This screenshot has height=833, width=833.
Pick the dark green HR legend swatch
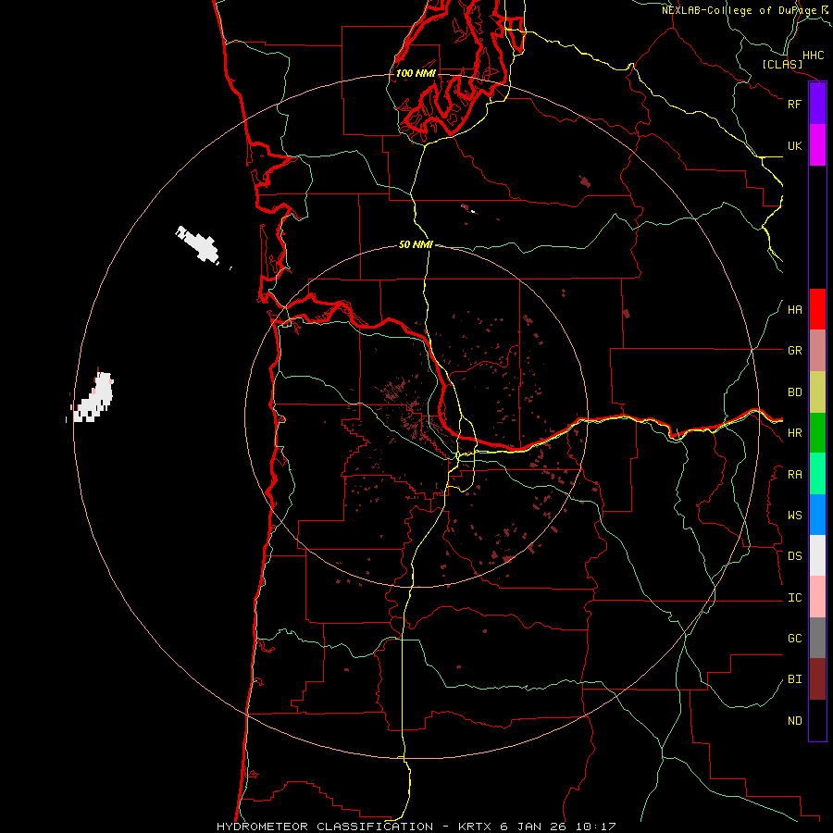817,433
